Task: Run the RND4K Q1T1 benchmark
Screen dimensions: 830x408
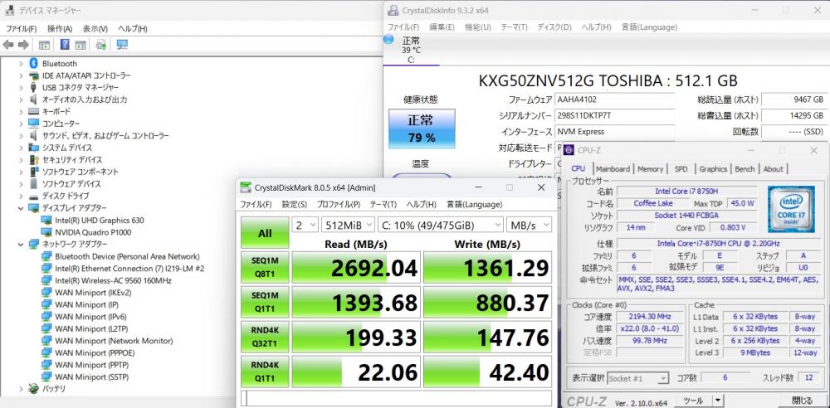Action: (x=265, y=372)
